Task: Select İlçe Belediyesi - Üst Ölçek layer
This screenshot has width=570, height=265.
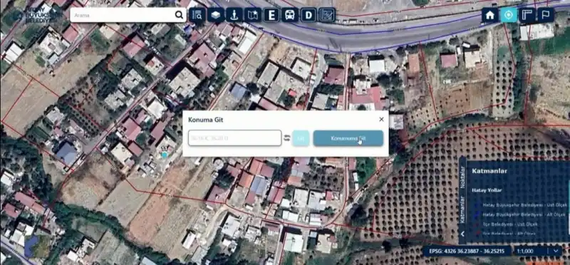Action: coord(510,224)
